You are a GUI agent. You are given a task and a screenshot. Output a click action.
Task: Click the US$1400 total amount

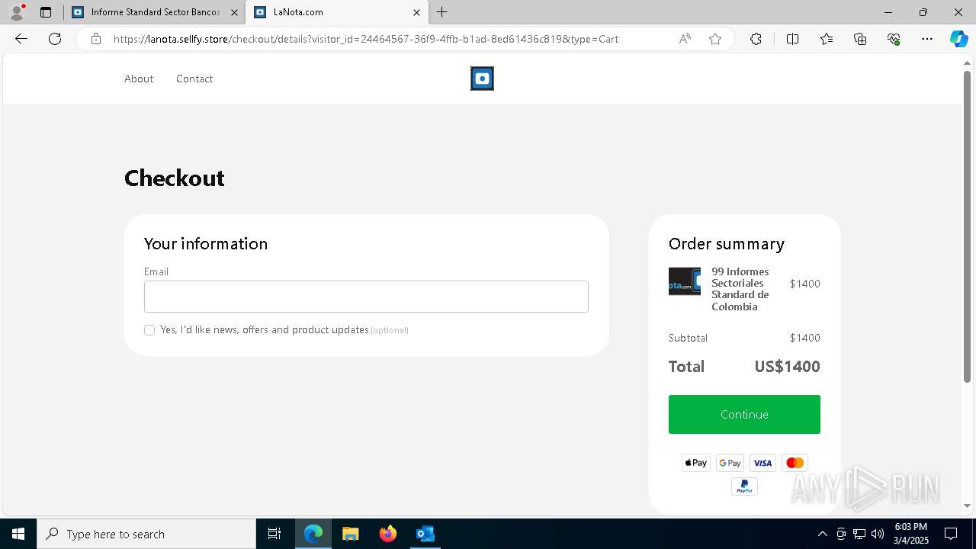pos(787,367)
